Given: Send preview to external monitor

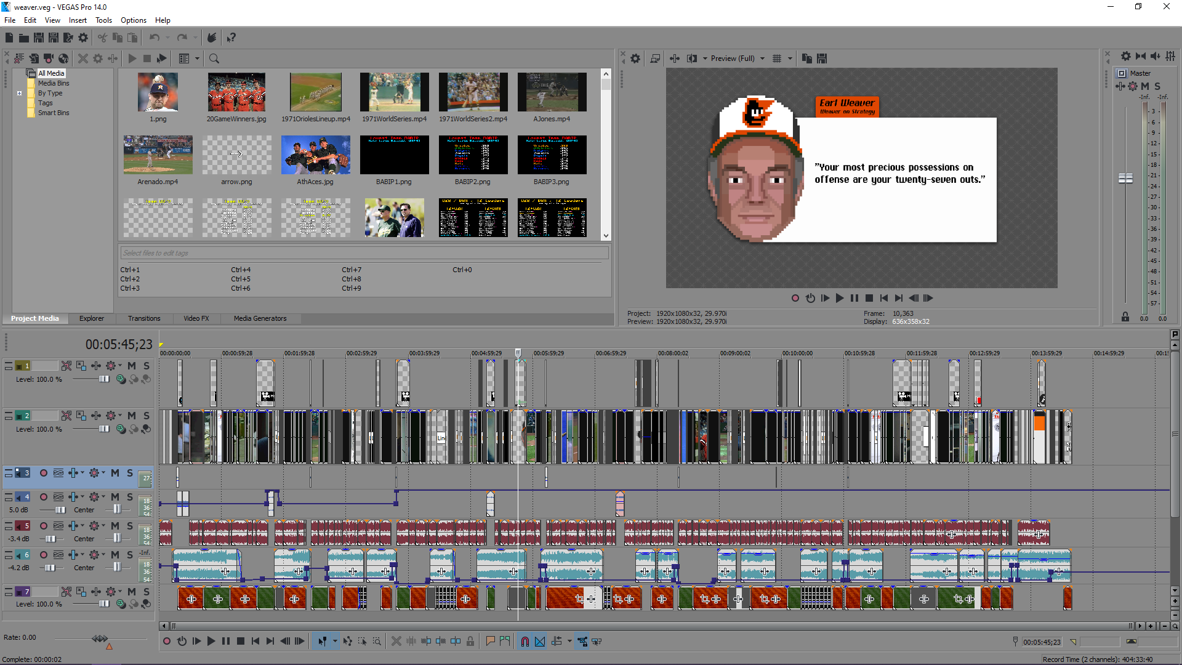Looking at the screenshot, I should pyautogui.click(x=655, y=58).
